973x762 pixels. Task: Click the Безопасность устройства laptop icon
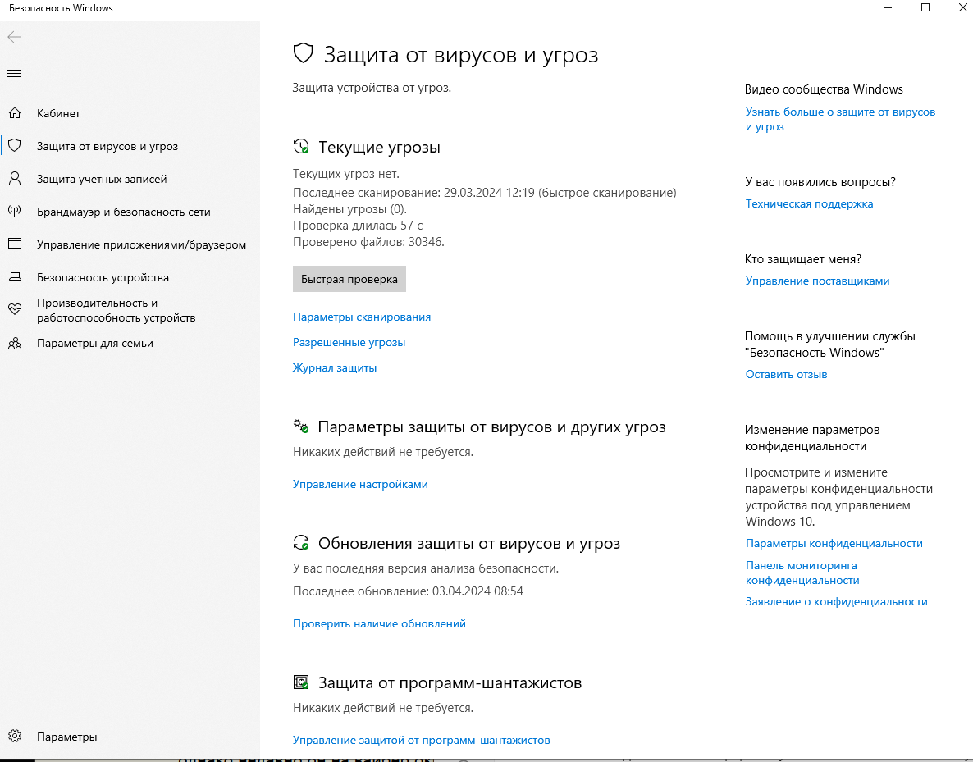(14, 277)
